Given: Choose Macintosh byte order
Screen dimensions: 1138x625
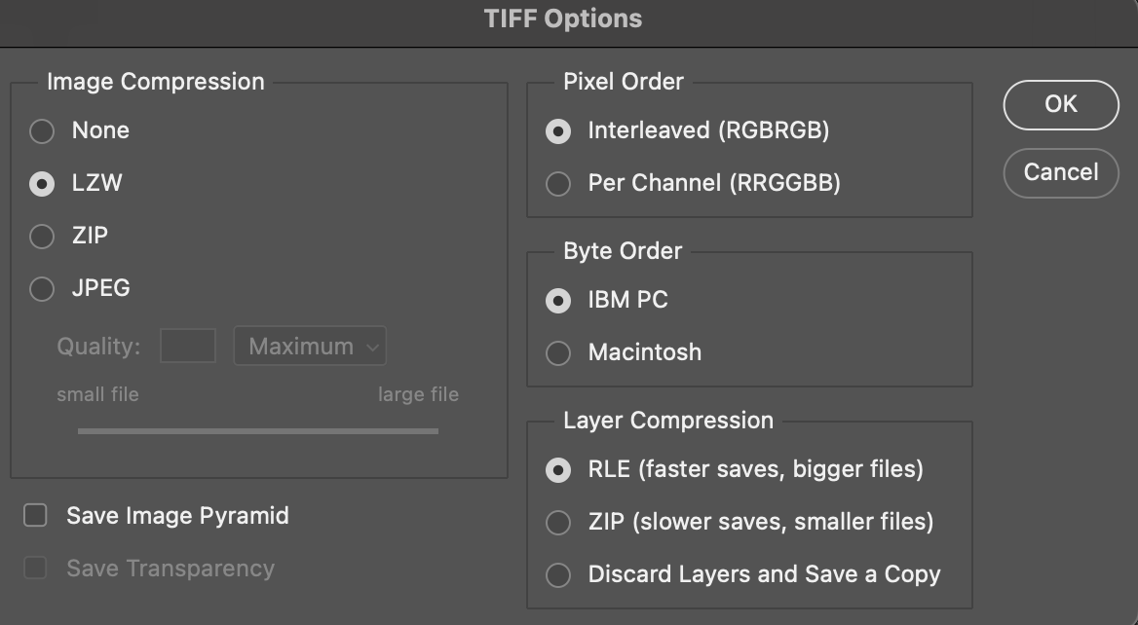Looking at the screenshot, I should point(557,352).
